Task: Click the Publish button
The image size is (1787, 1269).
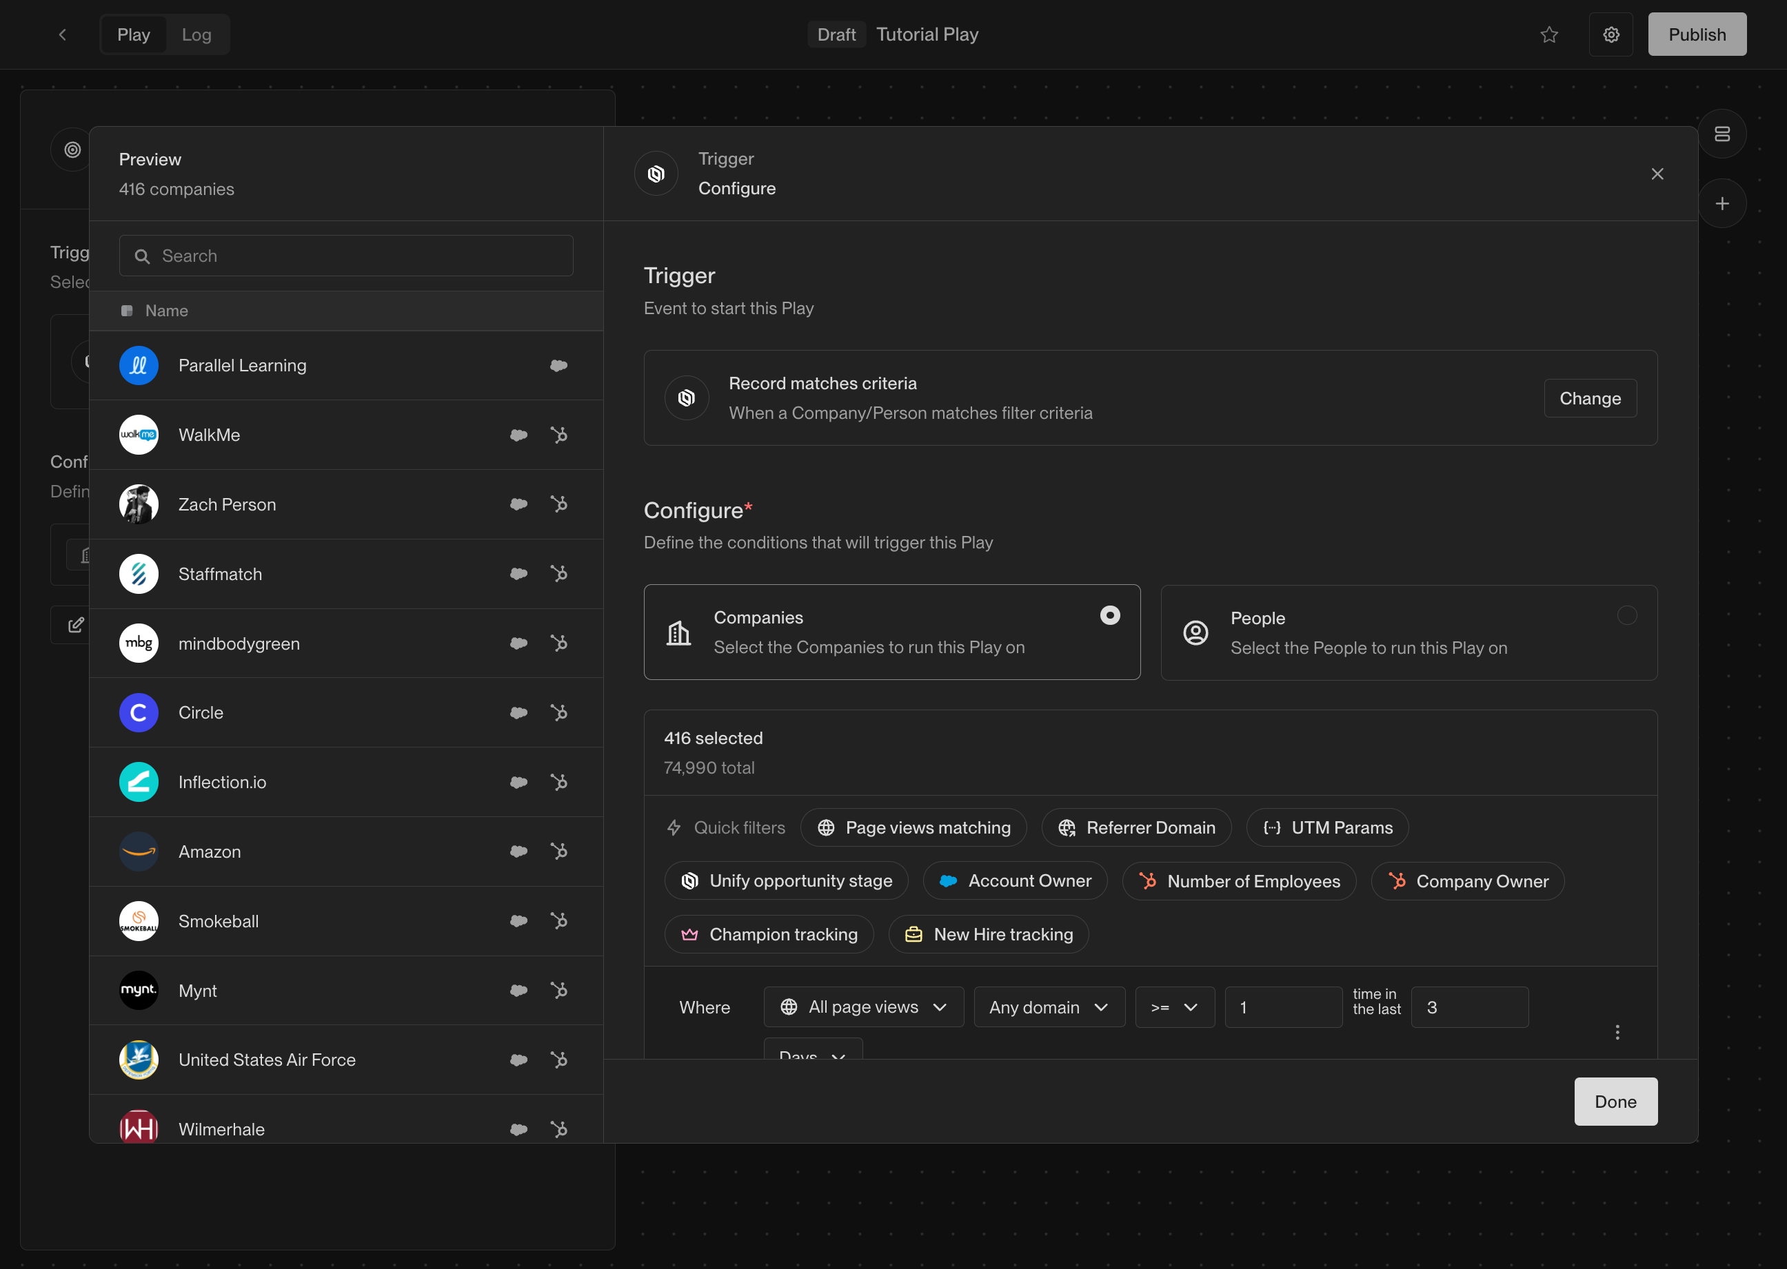Action: (1696, 34)
